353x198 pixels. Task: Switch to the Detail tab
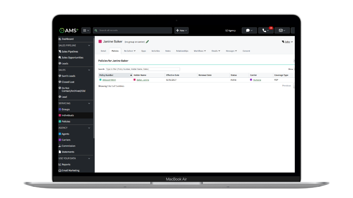click(103, 51)
